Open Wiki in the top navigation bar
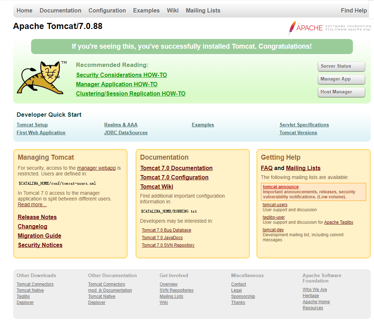The height and width of the screenshot is (324, 374). [173, 10]
